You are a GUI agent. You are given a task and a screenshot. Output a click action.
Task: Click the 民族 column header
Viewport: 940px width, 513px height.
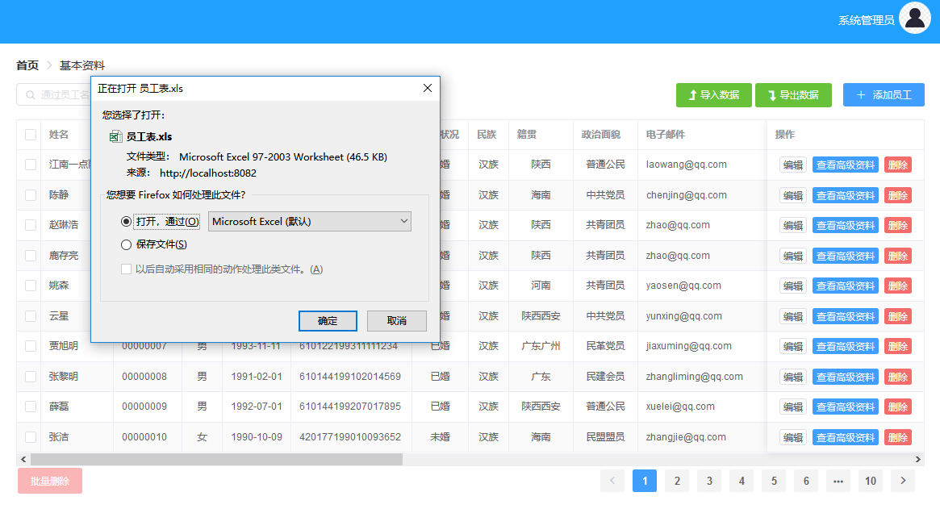coord(487,135)
